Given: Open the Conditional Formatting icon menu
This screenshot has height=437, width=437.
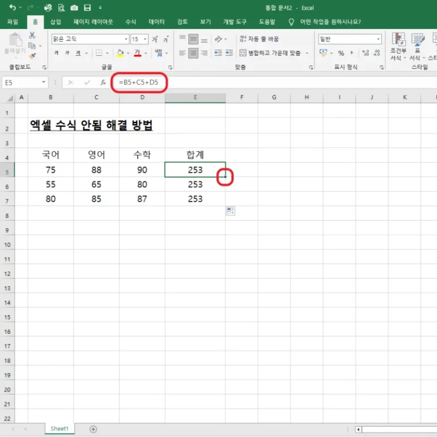Looking at the screenshot, I should (398, 46).
